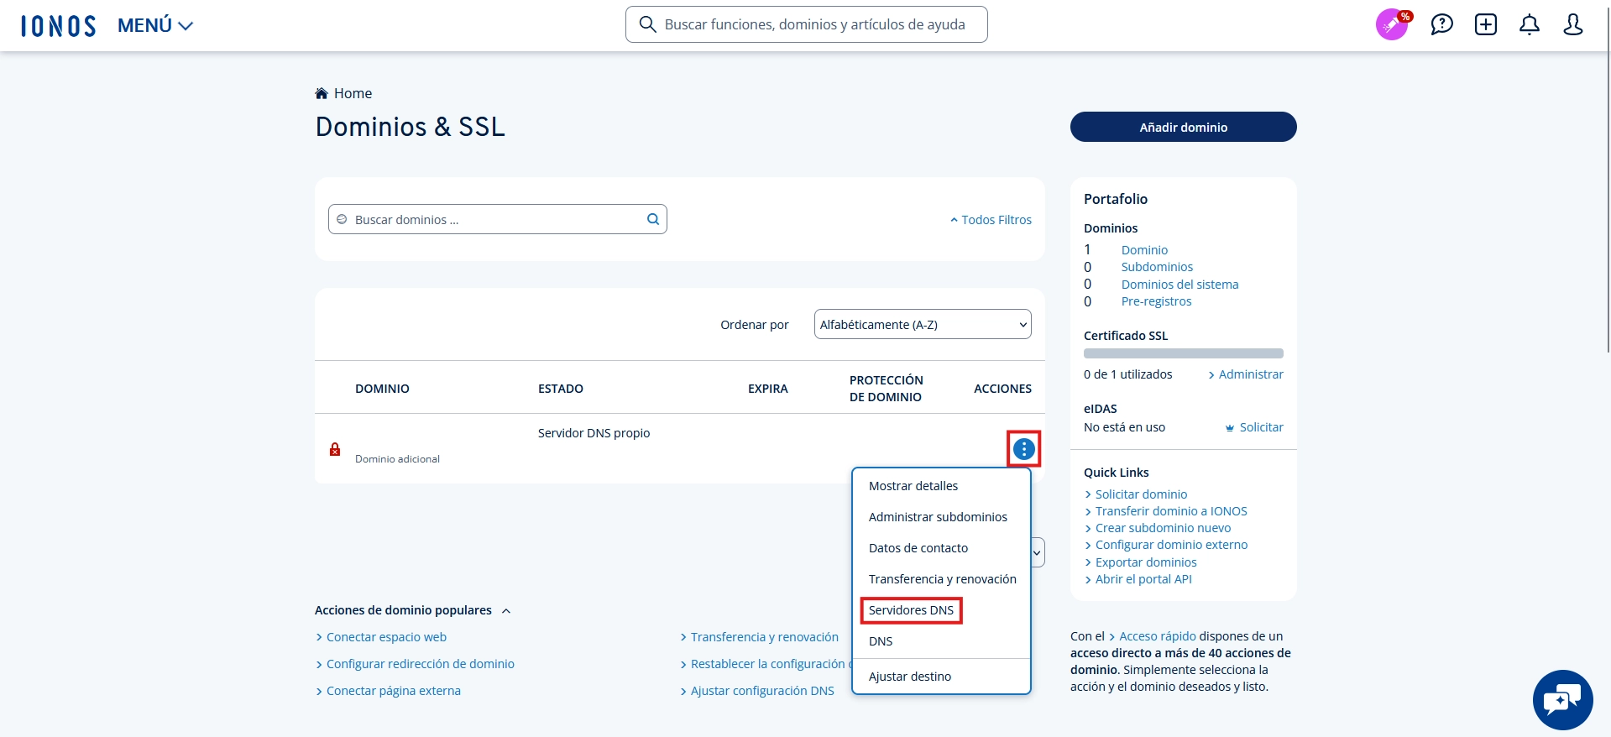Open the promotions rocket icon
The width and height of the screenshot is (1611, 737).
click(x=1392, y=24)
